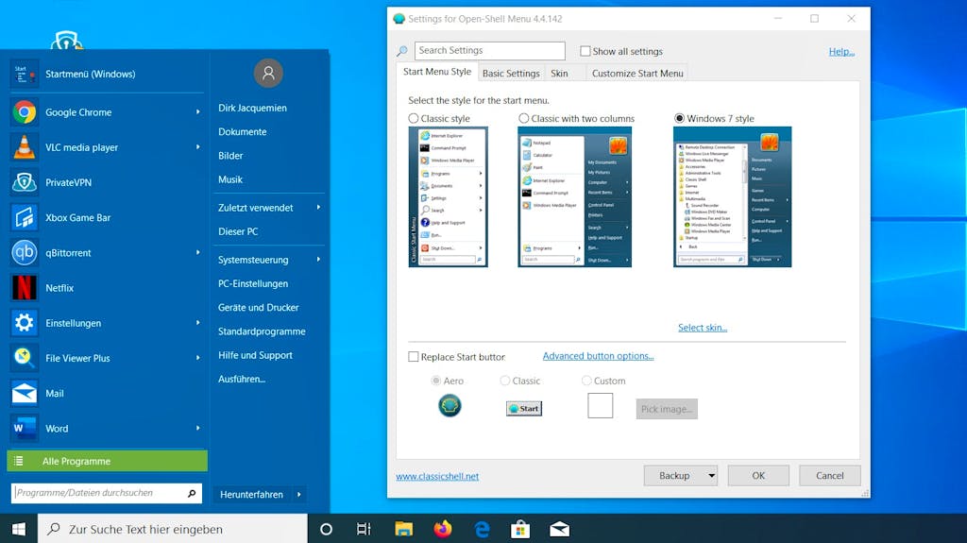
Task: Select the Classic Start button image
Action: point(524,409)
